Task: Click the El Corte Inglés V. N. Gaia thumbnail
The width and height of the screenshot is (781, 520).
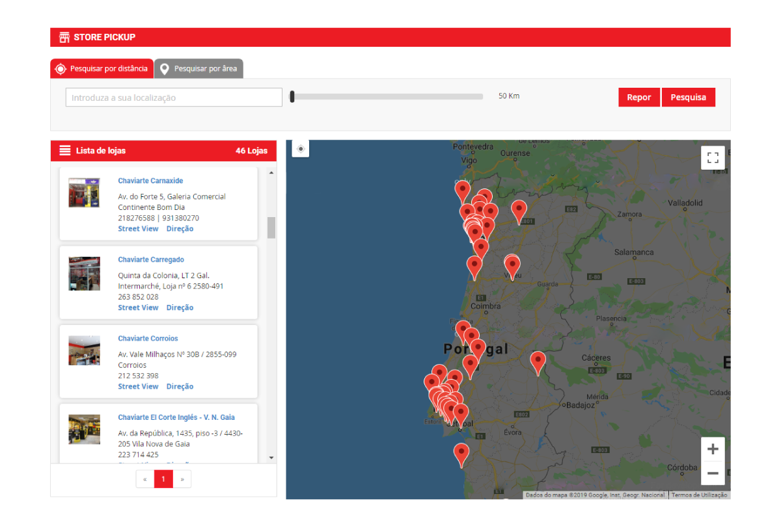Action: click(84, 430)
